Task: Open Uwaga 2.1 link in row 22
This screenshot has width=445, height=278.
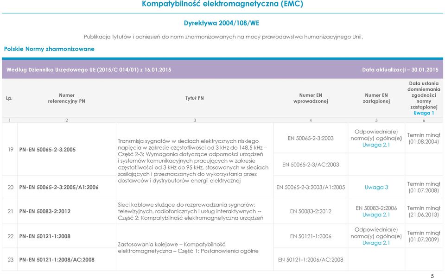Action: (x=376, y=243)
